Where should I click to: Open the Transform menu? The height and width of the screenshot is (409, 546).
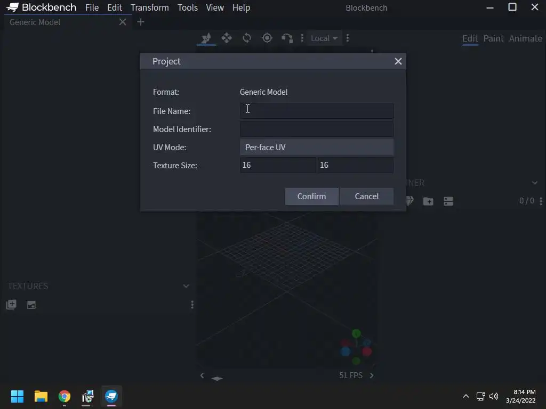click(150, 7)
